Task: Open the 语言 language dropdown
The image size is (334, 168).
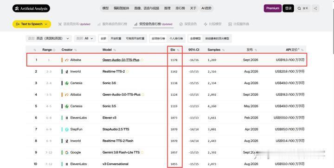Action: [49, 38]
